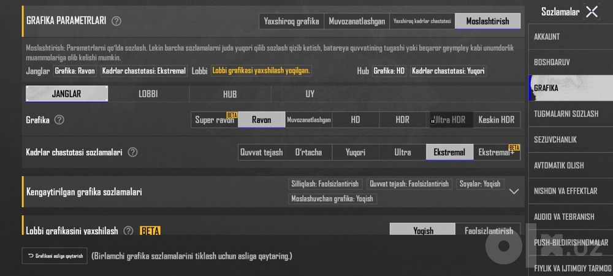Click Moslashuvchan grafika: Yoqish tag
The image size is (613, 276).
tap(332, 199)
